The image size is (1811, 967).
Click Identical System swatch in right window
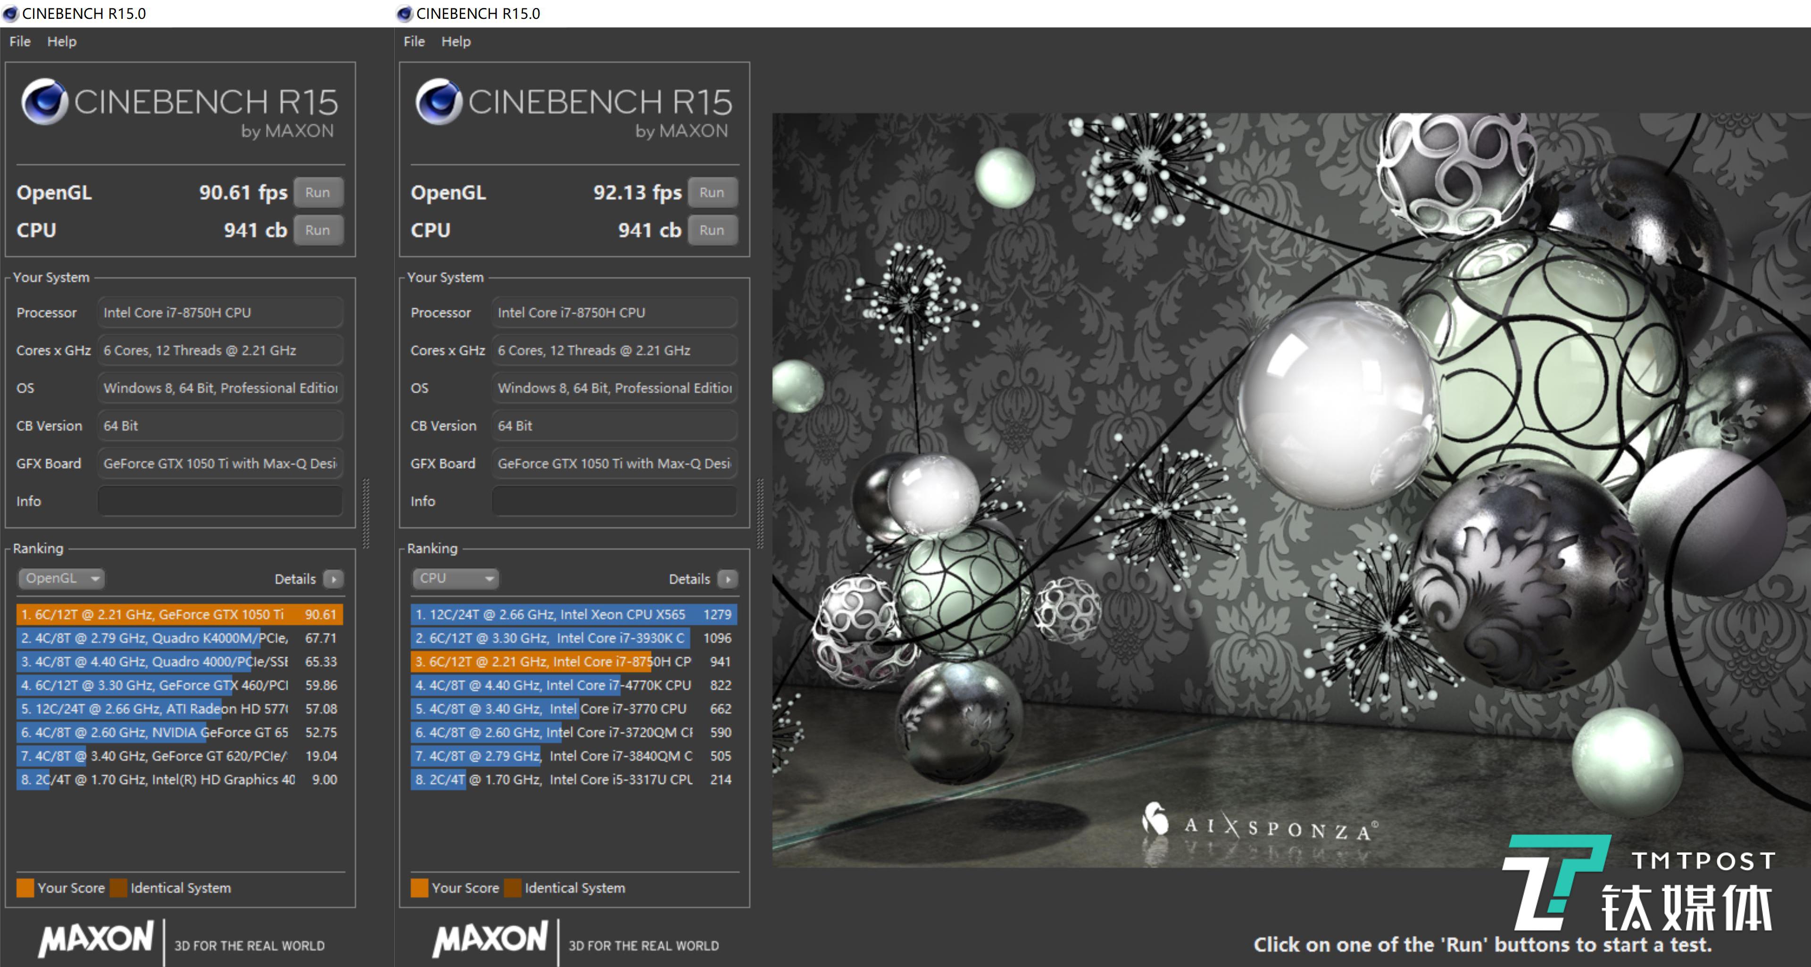(513, 888)
